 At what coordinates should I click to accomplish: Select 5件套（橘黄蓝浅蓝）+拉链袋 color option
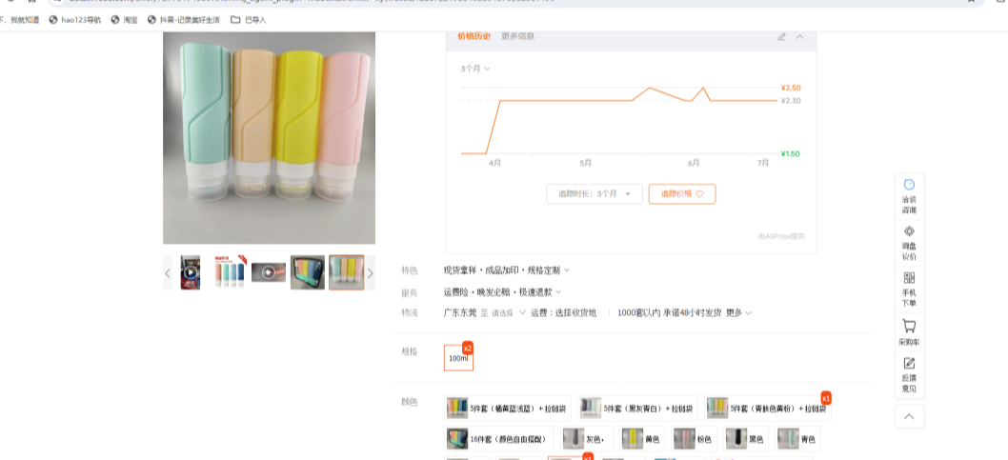coord(507,408)
